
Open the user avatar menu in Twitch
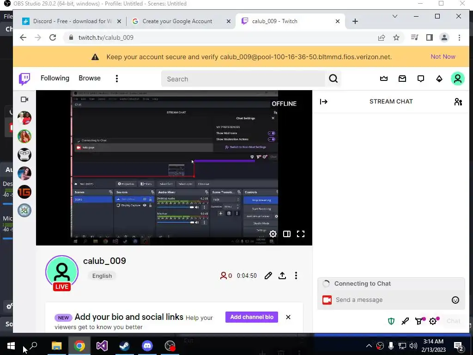[458, 79]
